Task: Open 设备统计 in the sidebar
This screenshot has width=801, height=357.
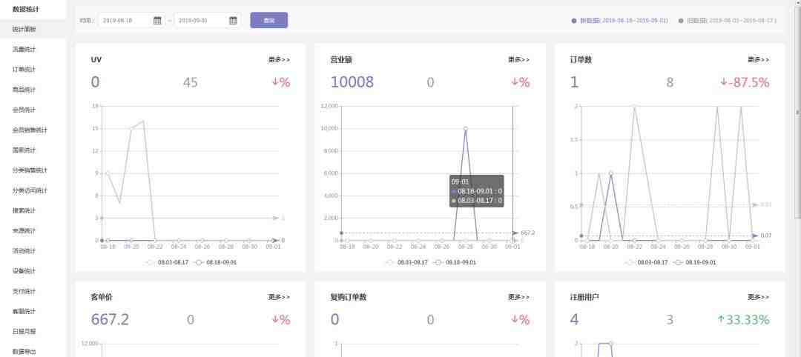Action: click(x=24, y=271)
